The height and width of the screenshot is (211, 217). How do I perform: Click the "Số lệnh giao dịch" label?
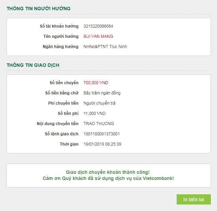coord(62,134)
